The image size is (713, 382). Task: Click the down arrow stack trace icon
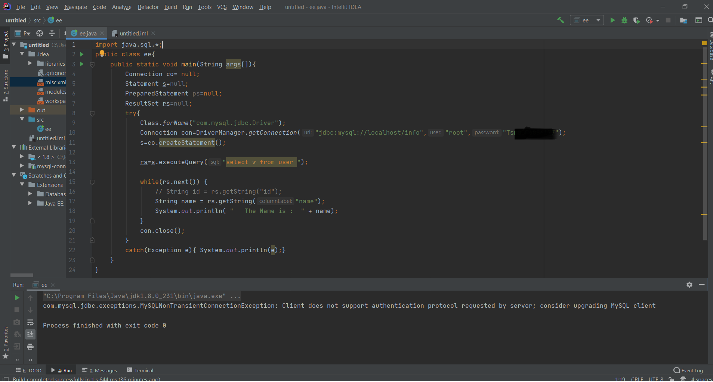(30, 310)
